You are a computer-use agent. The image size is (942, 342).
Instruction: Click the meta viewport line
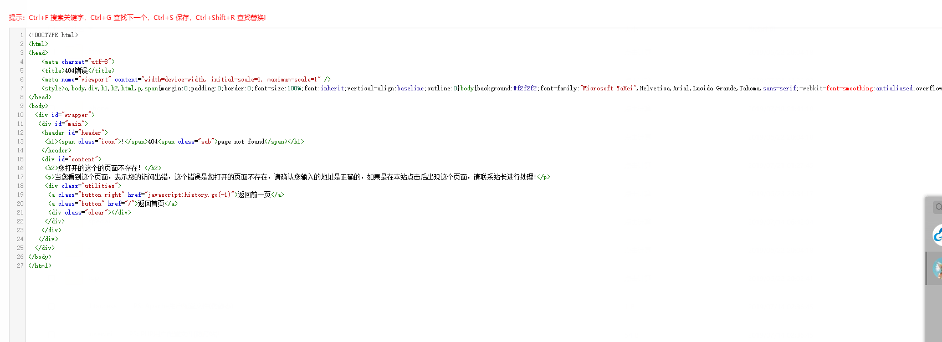pyautogui.click(x=186, y=79)
